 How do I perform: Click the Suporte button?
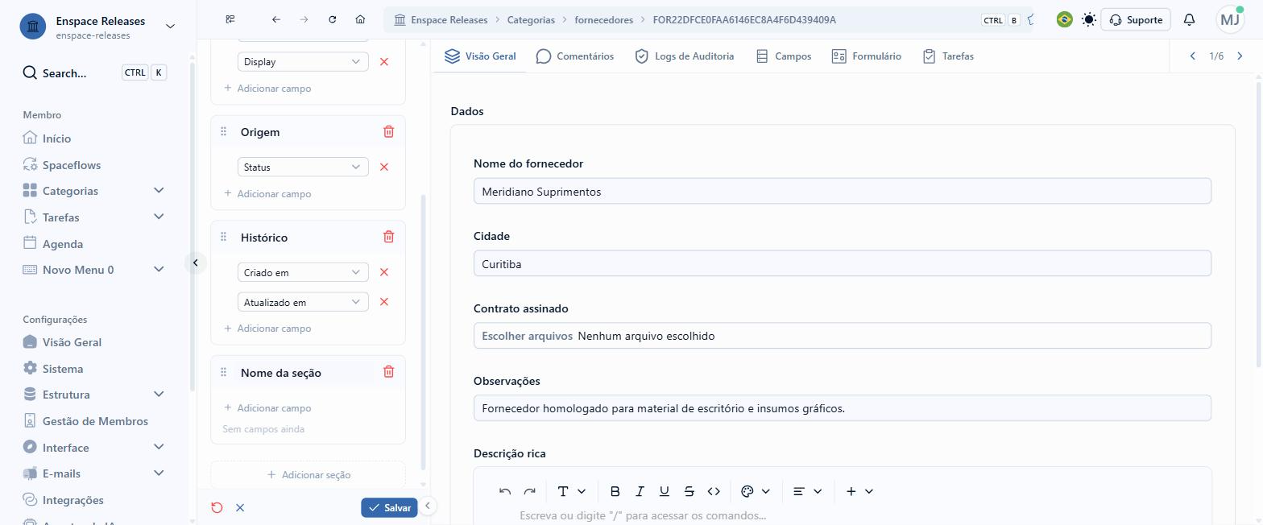coord(1136,19)
